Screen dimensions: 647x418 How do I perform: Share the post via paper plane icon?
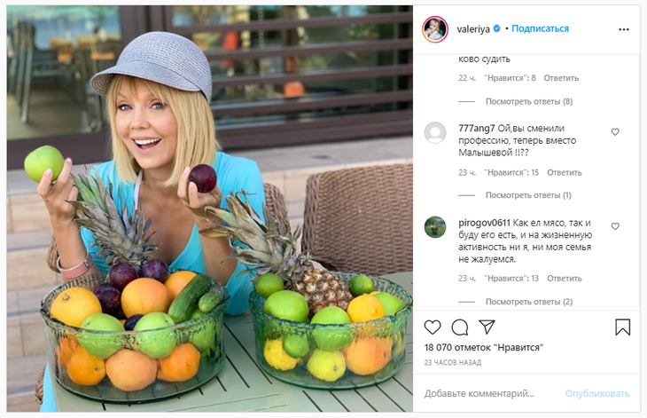point(487,327)
